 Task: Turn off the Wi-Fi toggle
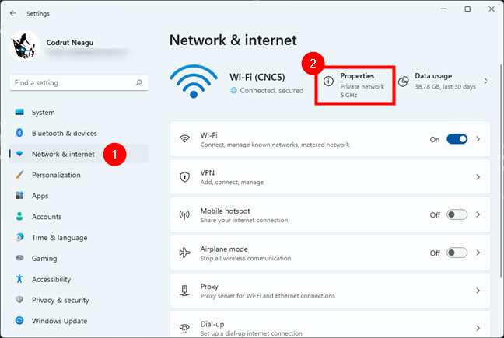457,139
